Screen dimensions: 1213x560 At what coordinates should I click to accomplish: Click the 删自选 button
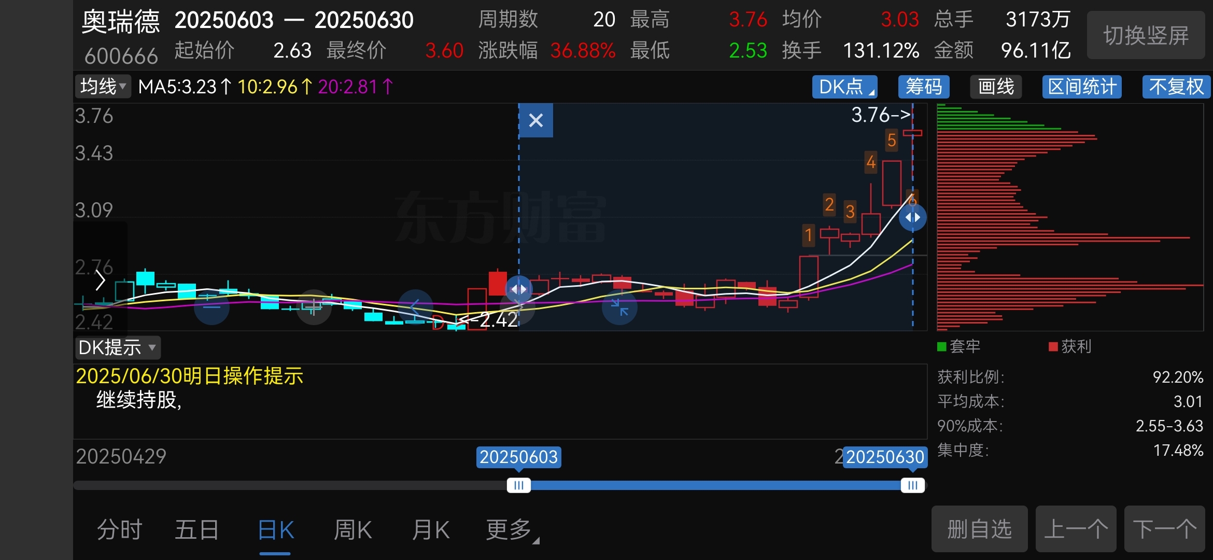[980, 529]
